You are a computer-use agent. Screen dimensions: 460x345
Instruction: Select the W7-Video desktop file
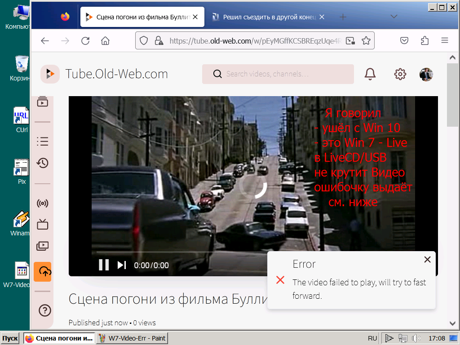click(17, 274)
